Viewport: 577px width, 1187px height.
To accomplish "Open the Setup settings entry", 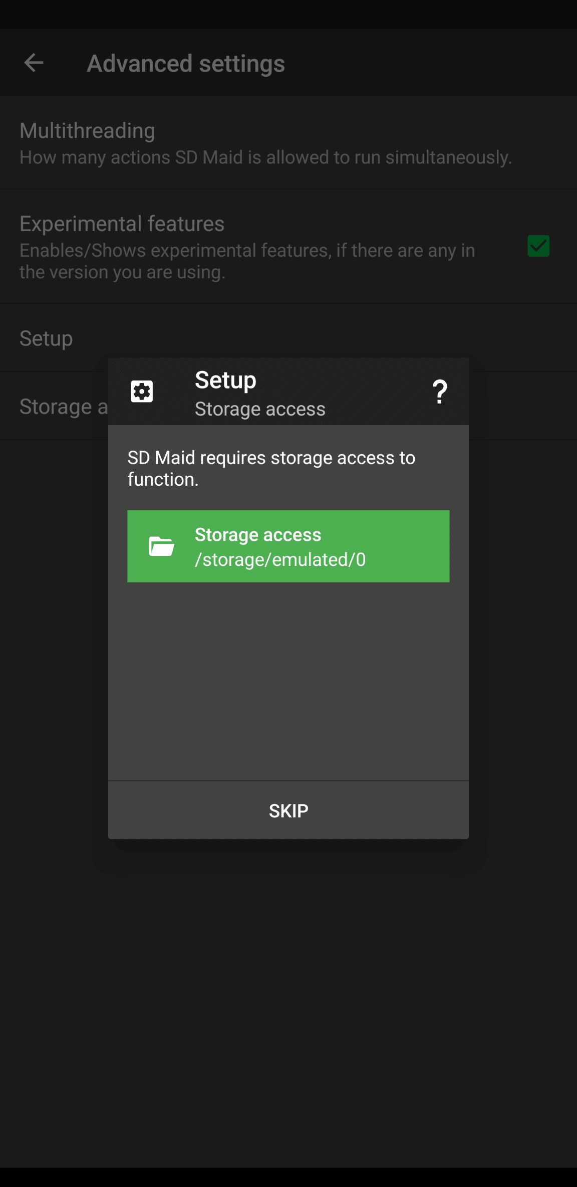I will pos(288,338).
